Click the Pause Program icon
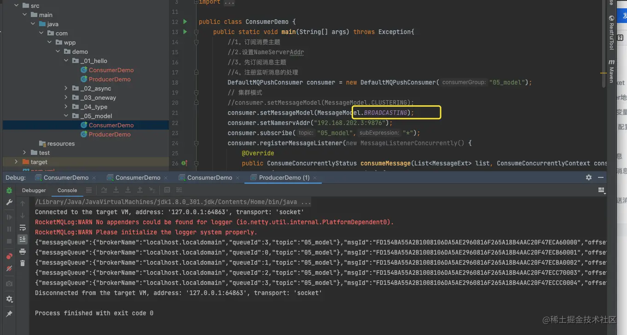This screenshot has height=335, width=627. 9,229
